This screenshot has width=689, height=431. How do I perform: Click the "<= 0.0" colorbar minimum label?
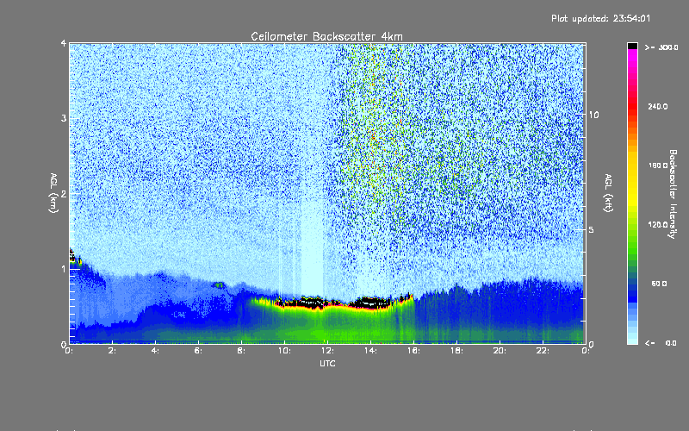661,343
